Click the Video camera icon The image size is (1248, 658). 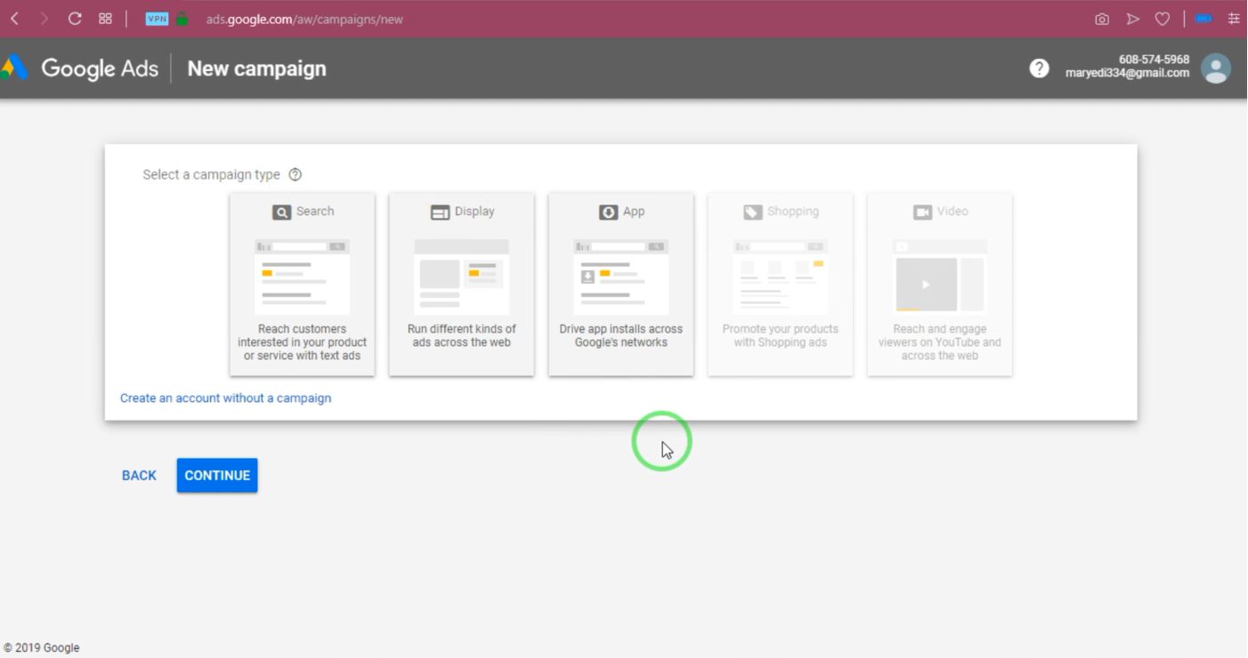pyautogui.click(x=922, y=213)
